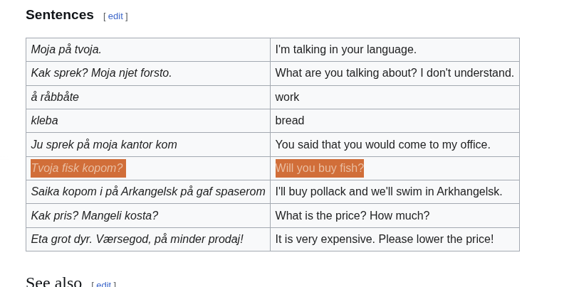Click the Sentences section heading
Image resolution: width=569 pixels, height=287 pixels.
tap(60, 15)
